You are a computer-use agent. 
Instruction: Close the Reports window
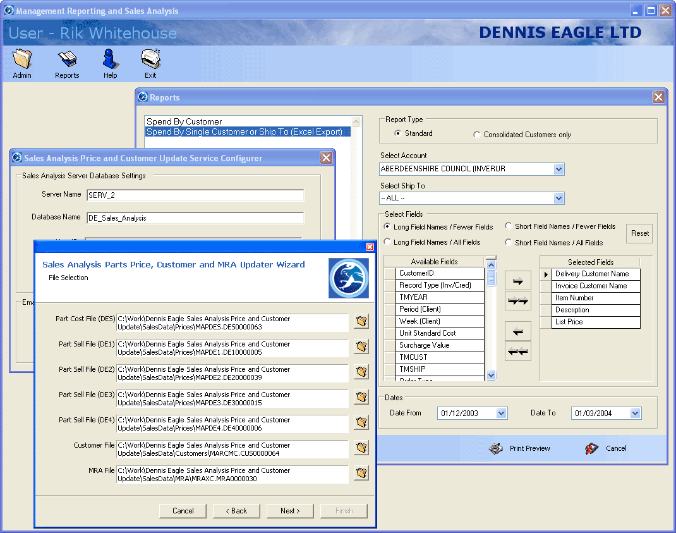click(658, 97)
